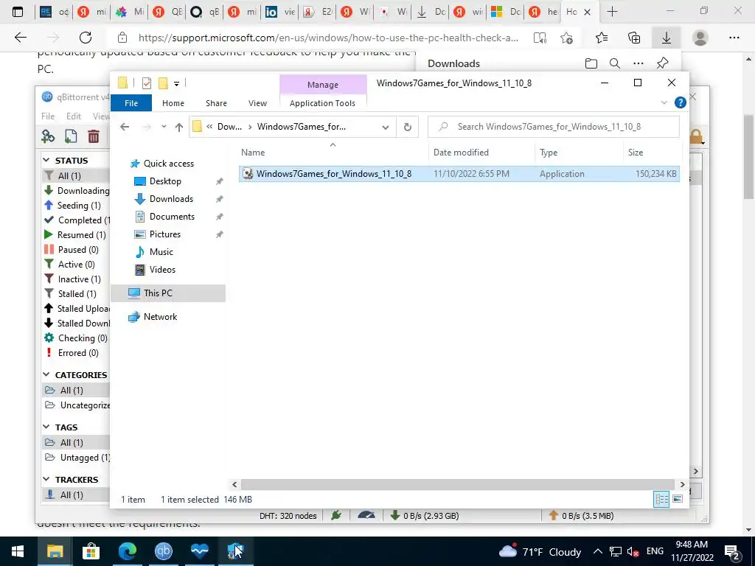Select the Manage contextual tab
The width and height of the screenshot is (755, 566).
[x=323, y=85]
